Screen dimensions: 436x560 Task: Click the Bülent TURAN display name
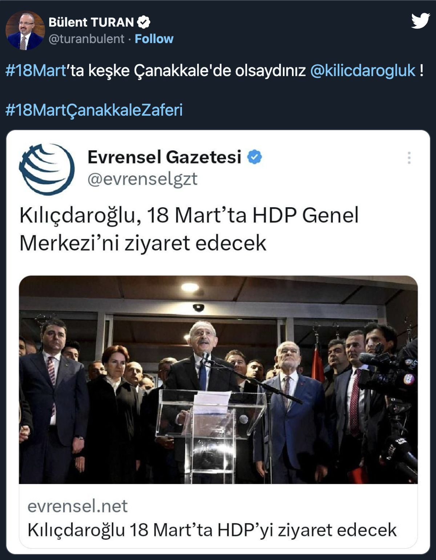click(x=91, y=22)
